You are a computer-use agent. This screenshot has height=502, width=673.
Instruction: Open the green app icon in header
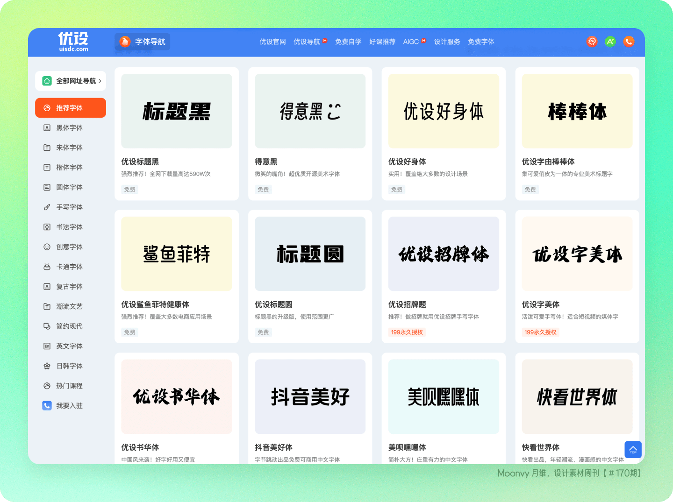pyautogui.click(x=610, y=42)
